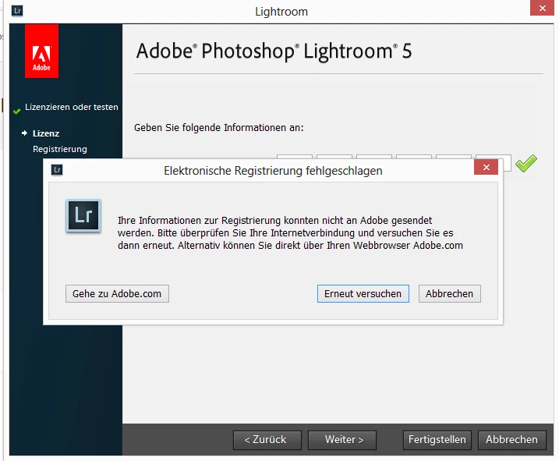Click the arrow icon beside Lizenz
Image resolution: width=559 pixels, height=461 pixels.
pyautogui.click(x=24, y=133)
